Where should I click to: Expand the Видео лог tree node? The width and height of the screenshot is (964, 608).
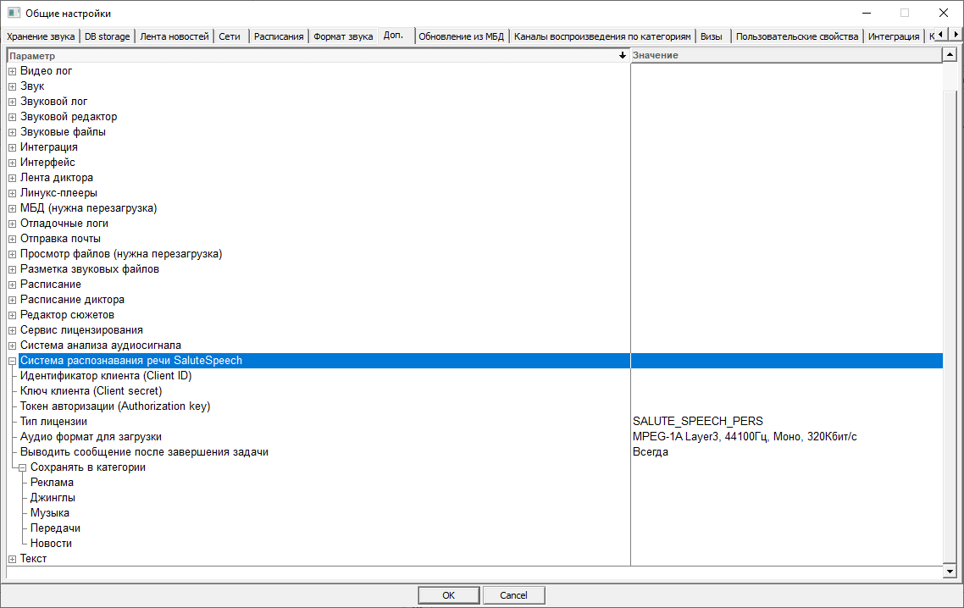pyautogui.click(x=13, y=71)
